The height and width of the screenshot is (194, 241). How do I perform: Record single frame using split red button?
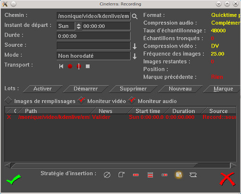click(79, 66)
